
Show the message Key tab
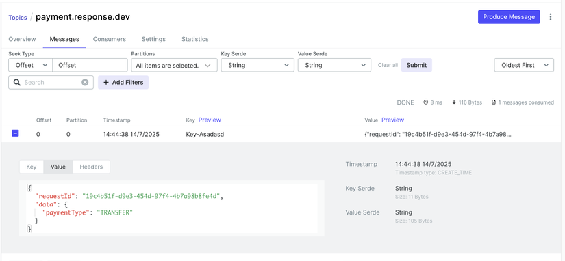pos(32,167)
